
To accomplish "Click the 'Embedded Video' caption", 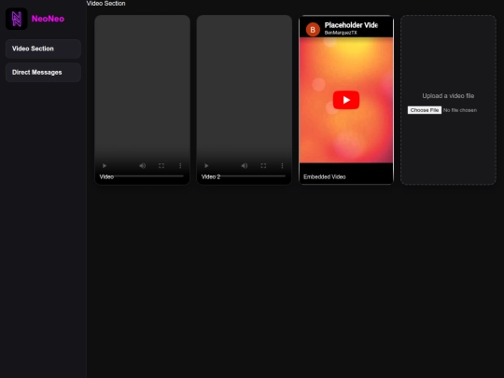I will pos(325,176).
